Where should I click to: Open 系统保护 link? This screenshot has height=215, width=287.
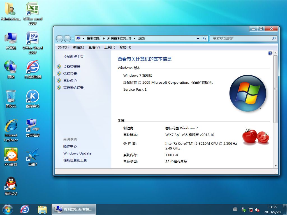pos(70,81)
